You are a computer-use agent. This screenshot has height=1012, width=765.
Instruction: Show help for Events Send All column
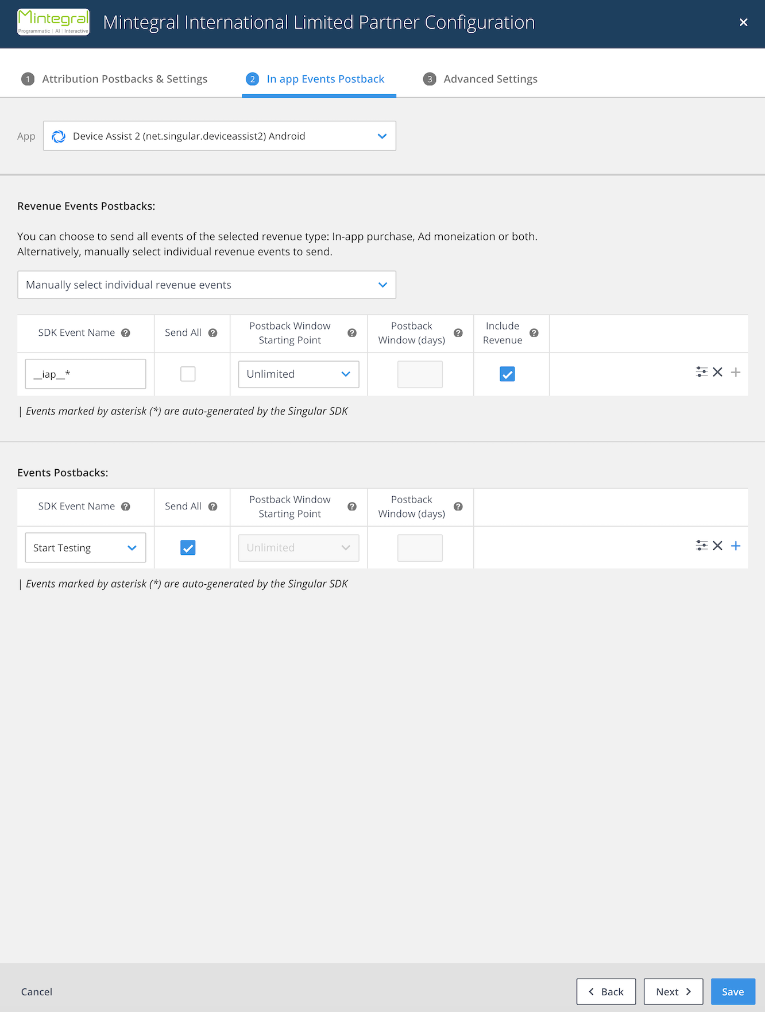point(212,507)
